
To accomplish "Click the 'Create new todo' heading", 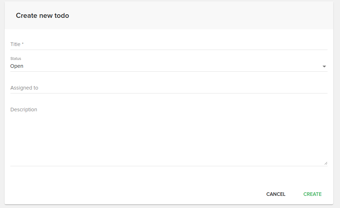I will coord(42,16).
